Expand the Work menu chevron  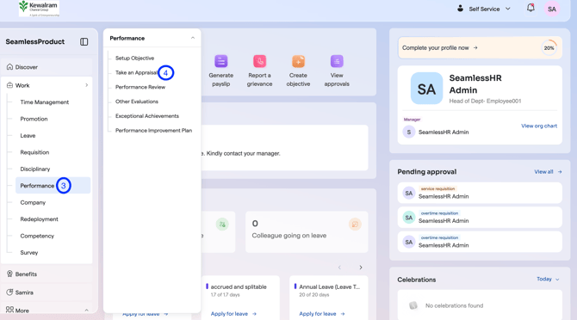point(87,85)
